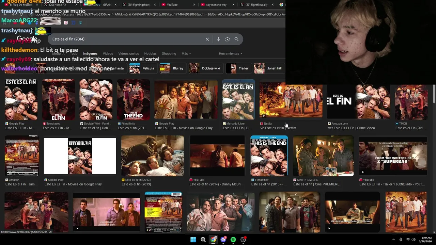Open Netflix fire scene image thumbnail
Viewport: 436px width, 245px height.
291,99
